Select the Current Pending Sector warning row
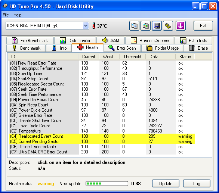Viewport: 219px width, 193px height. pyautogui.click(x=102, y=141)
